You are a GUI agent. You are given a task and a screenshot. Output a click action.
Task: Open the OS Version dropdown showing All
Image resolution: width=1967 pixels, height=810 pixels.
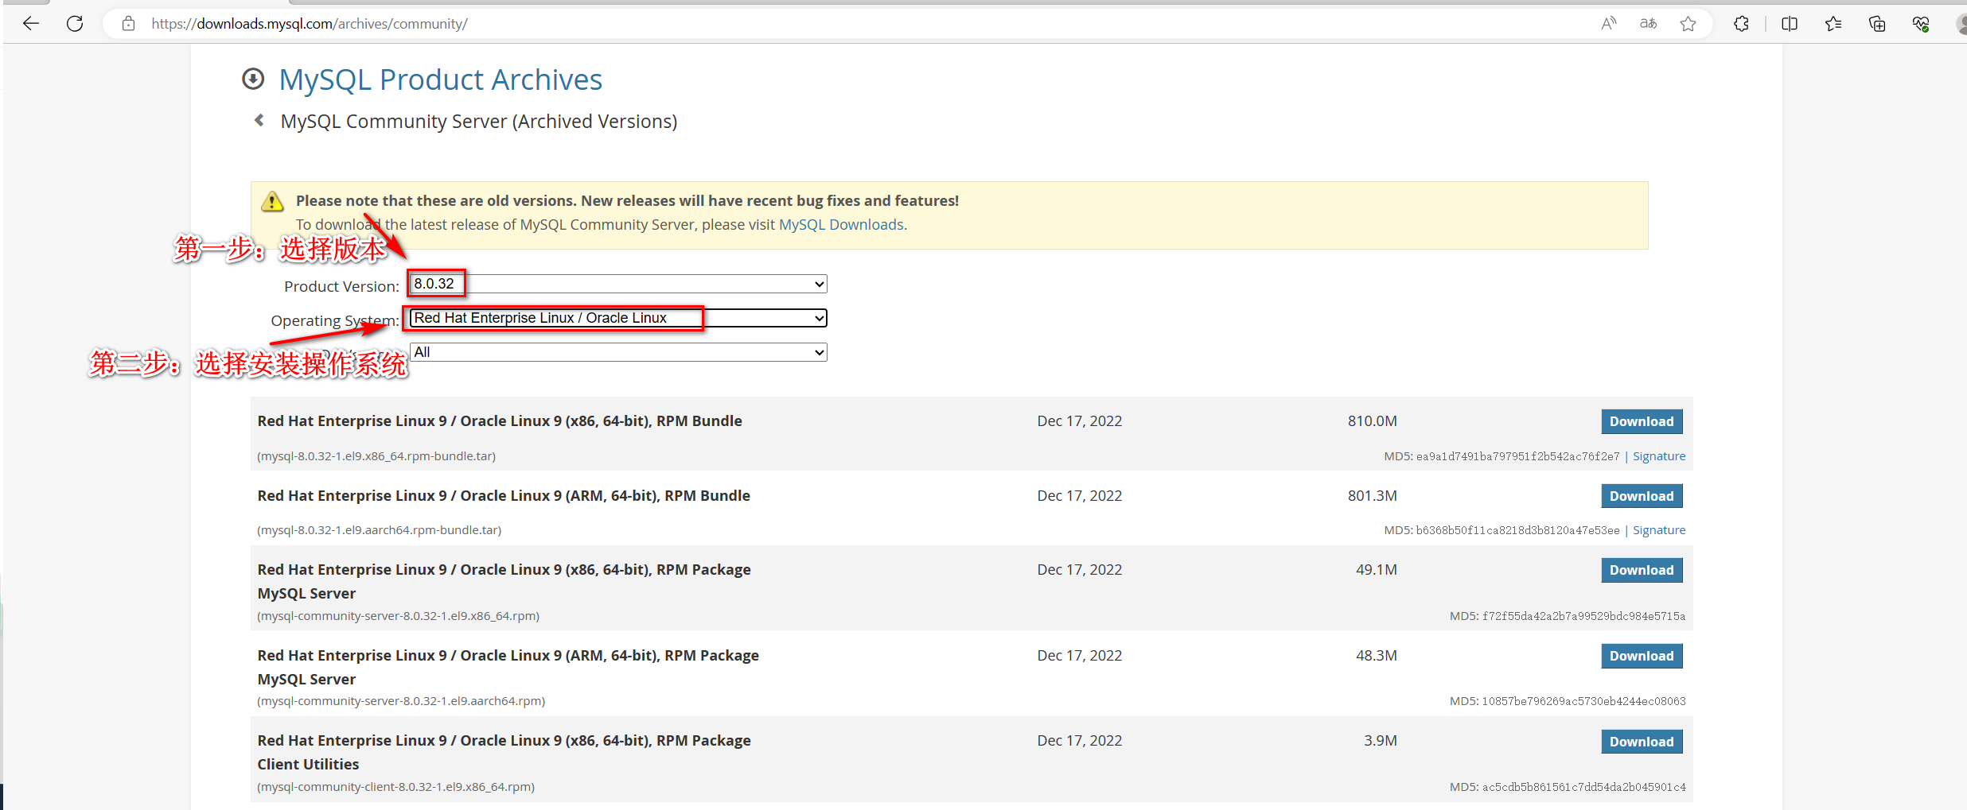click(618, 352)
